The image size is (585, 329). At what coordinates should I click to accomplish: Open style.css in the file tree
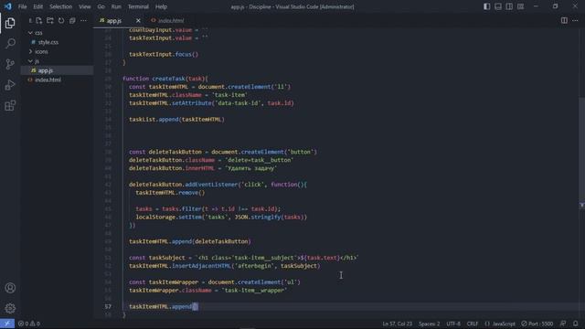[x=48, y=42]
